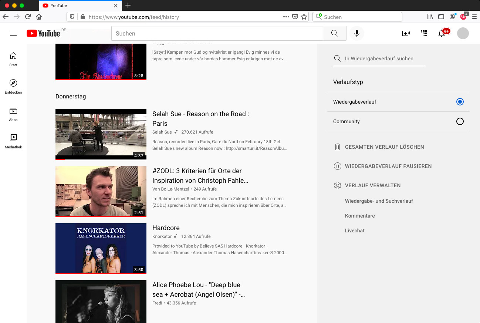This screenshot has width=480, height=323.
Task: Open Mediathek library in sidebar
Action: point(13,141)
